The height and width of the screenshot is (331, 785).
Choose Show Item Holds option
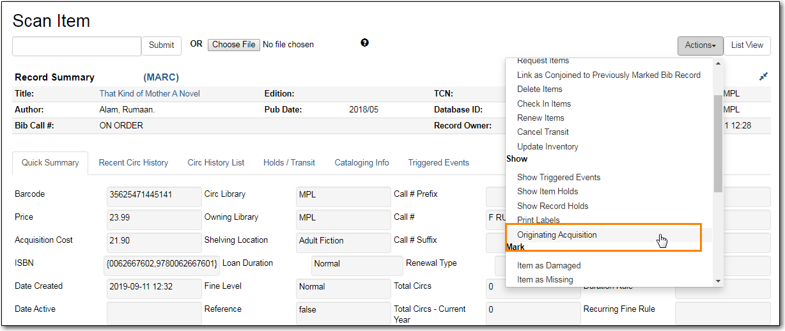click(547, 192)
